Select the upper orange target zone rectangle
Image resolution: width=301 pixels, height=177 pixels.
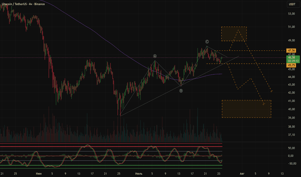[x=234, y=34]
